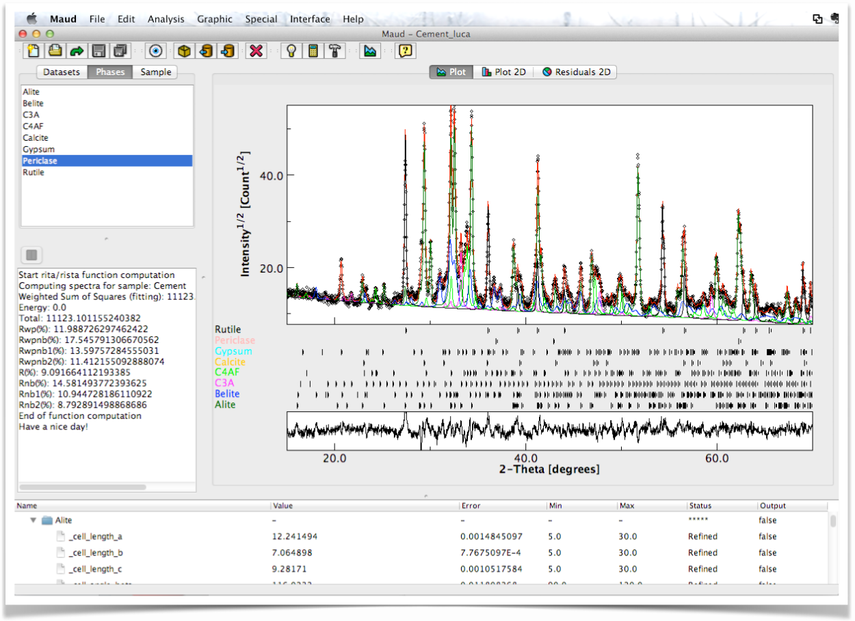
Task: Click the green arrow restore icon
Action: [x=77, y=51]
